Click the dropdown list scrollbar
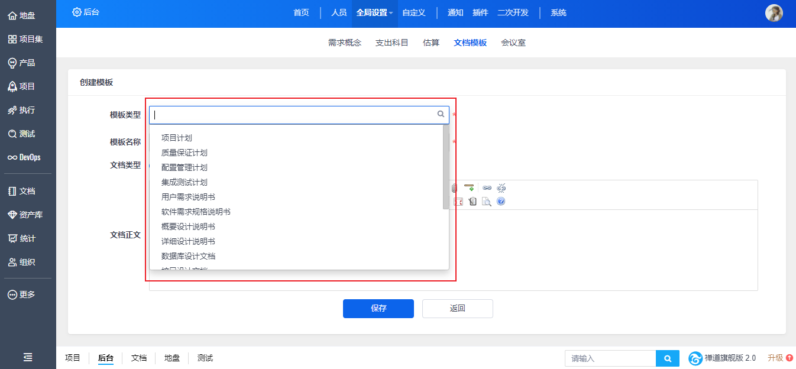This screenshot has height=369, width=796. pos(446,169)
